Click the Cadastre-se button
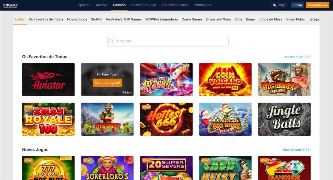The image size is (333, 180). coord(317,5)
